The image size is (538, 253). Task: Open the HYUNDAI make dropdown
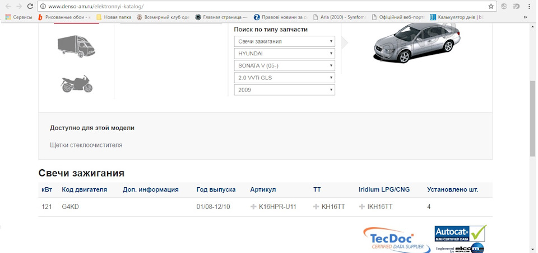(x=285, y=53)
